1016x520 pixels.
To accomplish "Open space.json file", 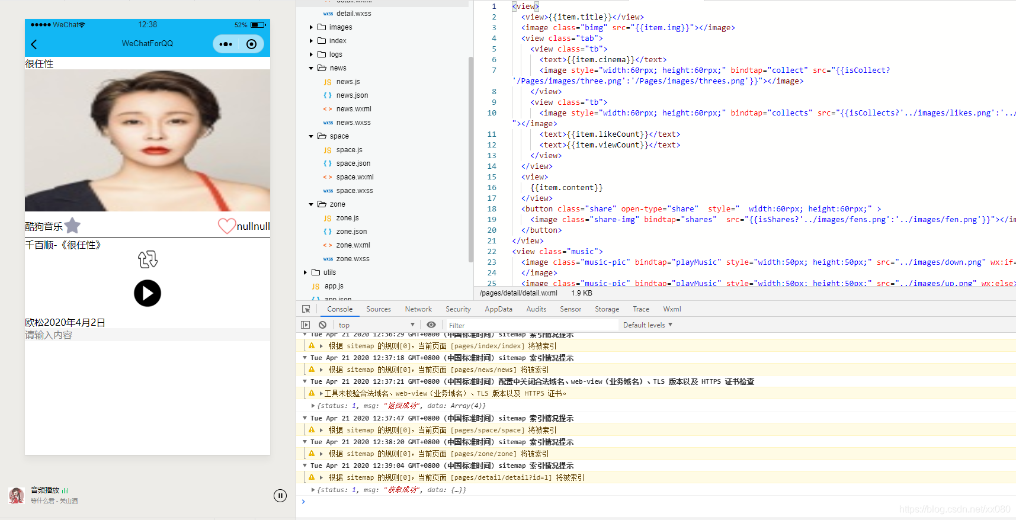I will 353,163.
